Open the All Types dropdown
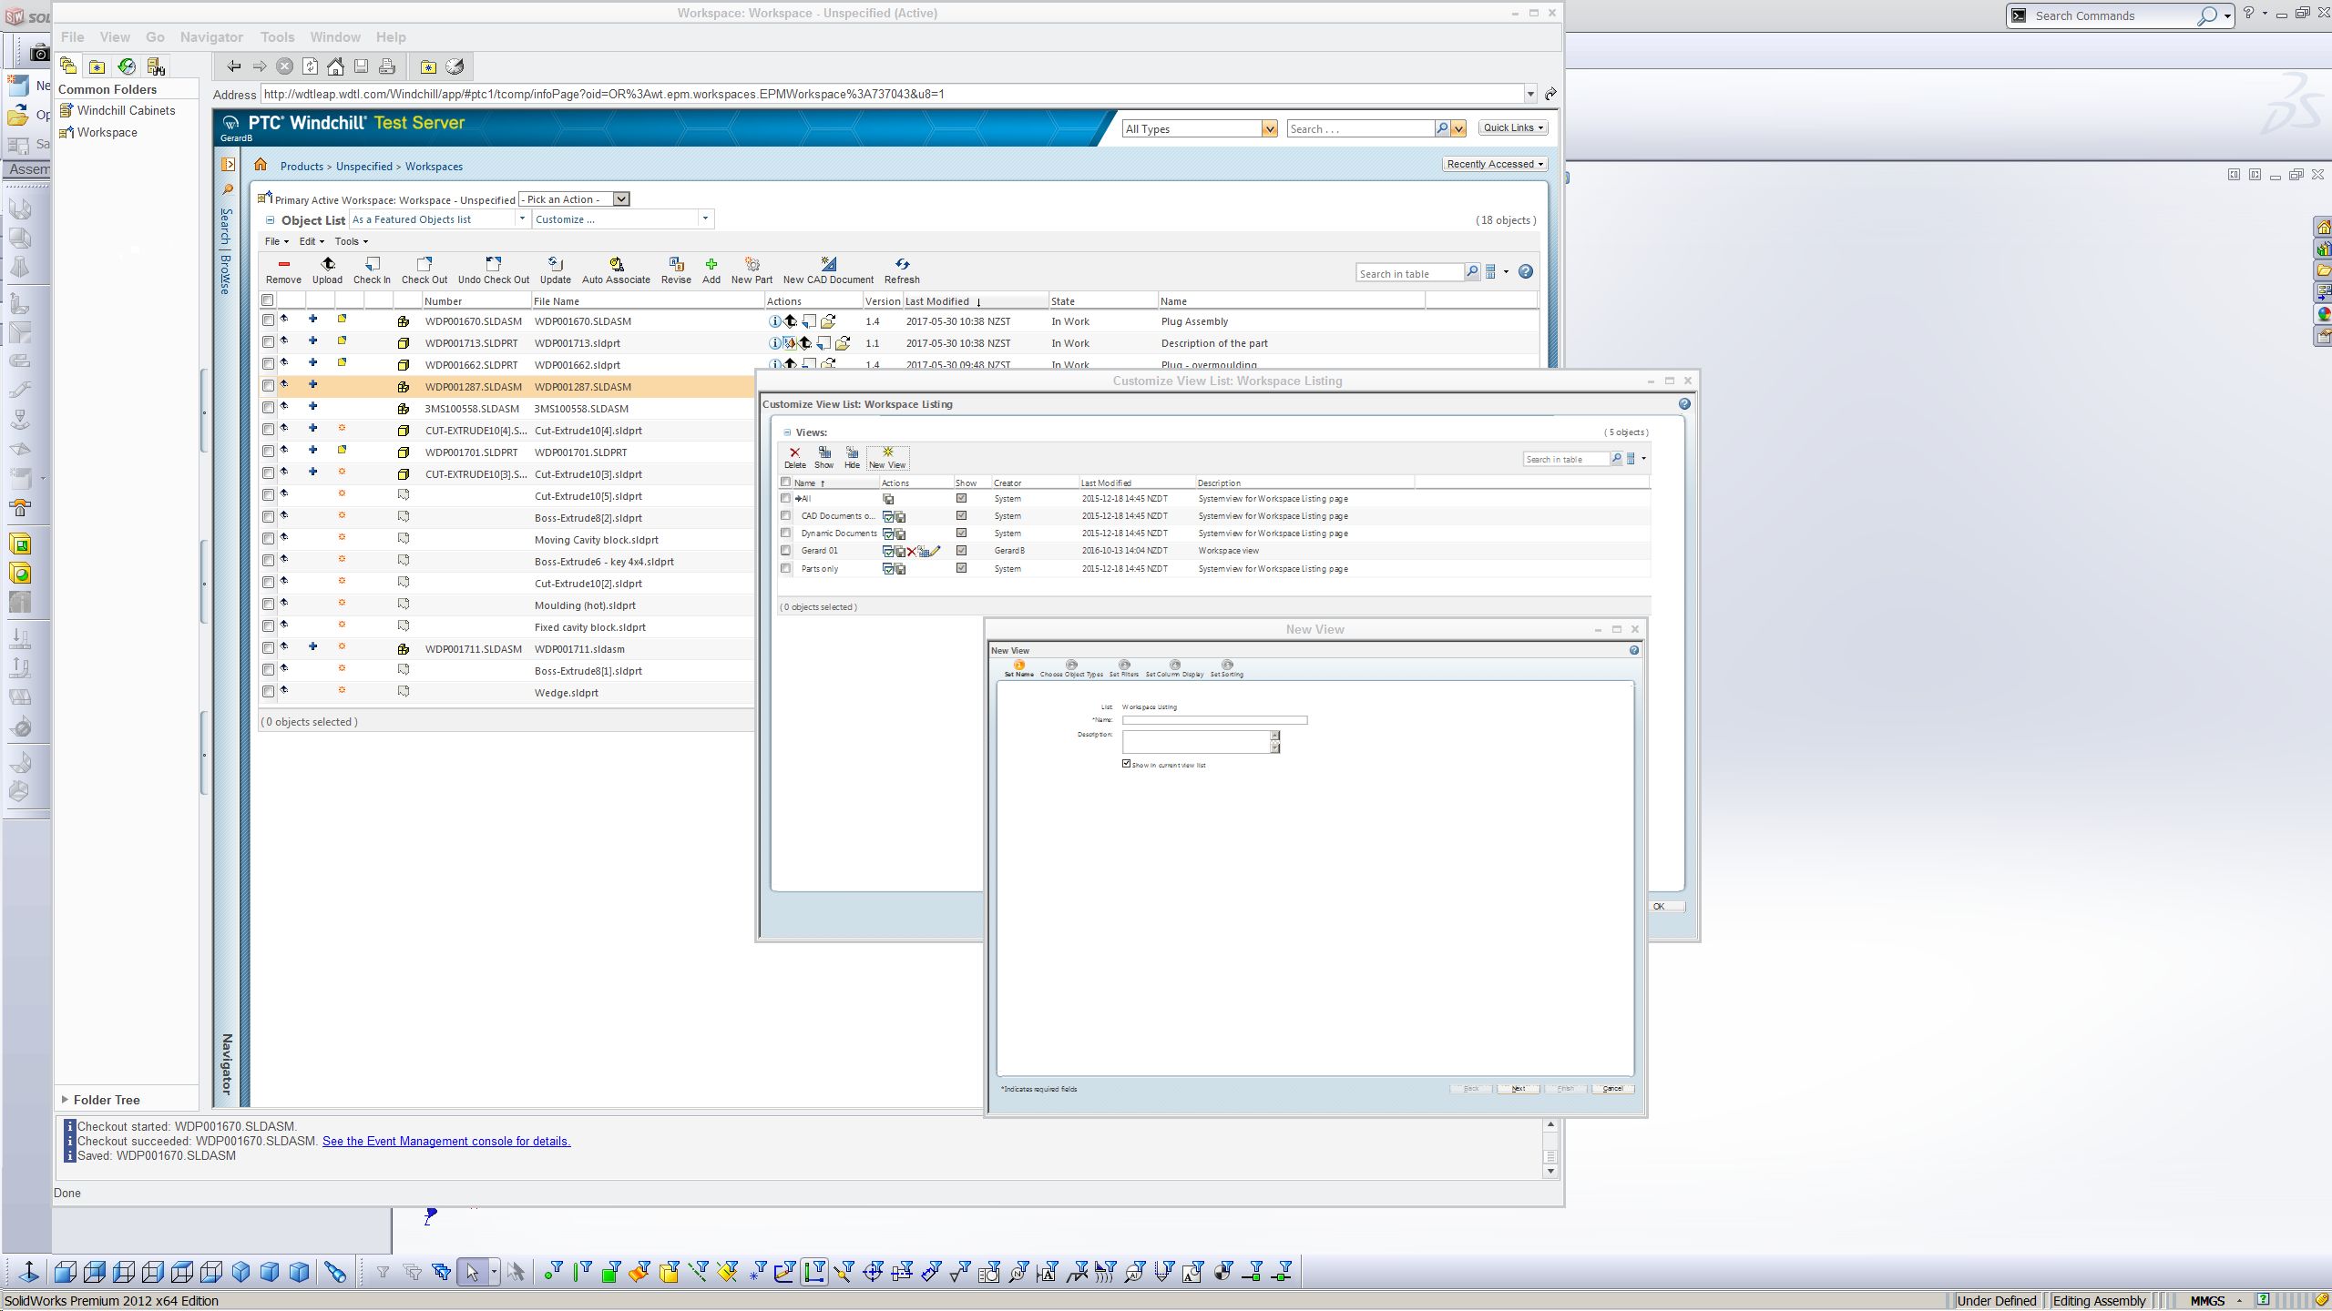This screenshot has width=2332, height=1311. click(x=1270, y=128)
